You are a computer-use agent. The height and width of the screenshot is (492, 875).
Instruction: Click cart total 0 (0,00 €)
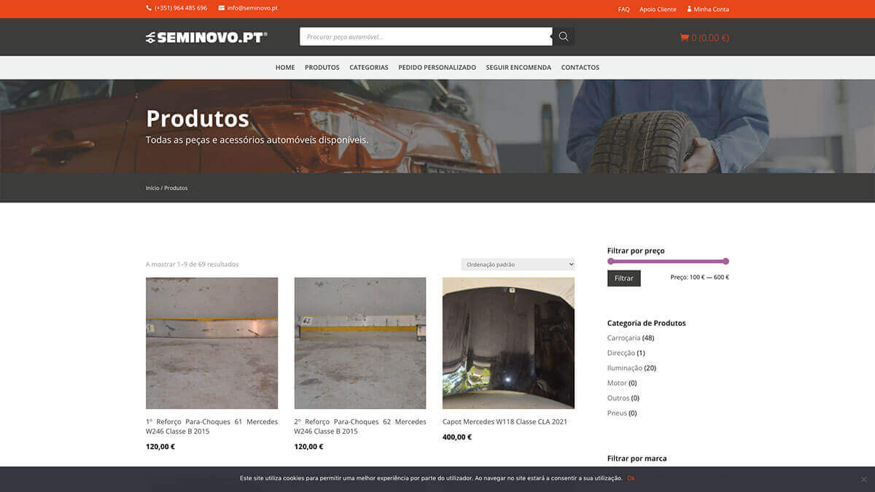click(710, 38)
